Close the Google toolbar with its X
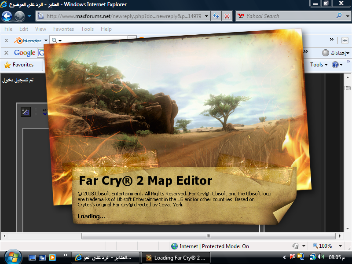The height and width of the screenshot is (264, 352). (6, 52)
